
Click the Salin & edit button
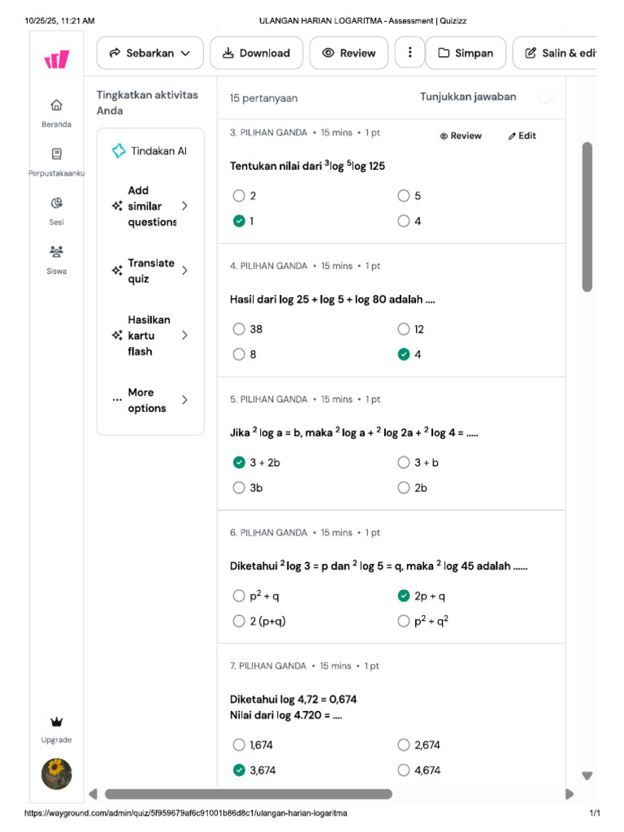[555, 53]
